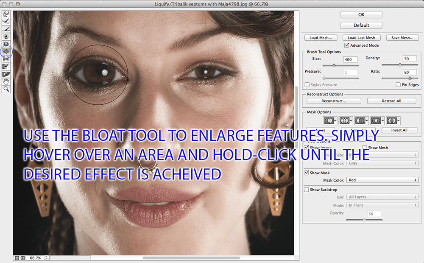Select the Bloat tool
Image resolution: width=424 pixels, height=263 pixels.
click(6, 51)
